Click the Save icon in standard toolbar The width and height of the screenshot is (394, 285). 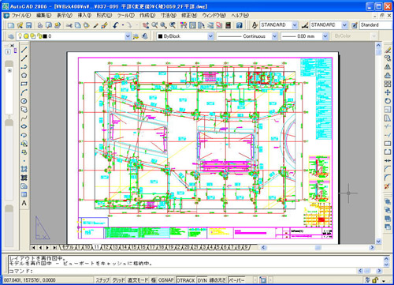tap(28, 25)
